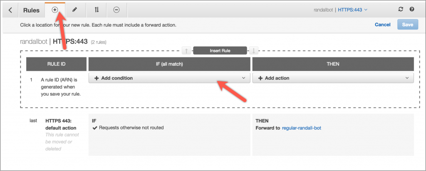Move rule down with down arrow
The height and width of the screenshot is (171, 426).
coord(253,51)
